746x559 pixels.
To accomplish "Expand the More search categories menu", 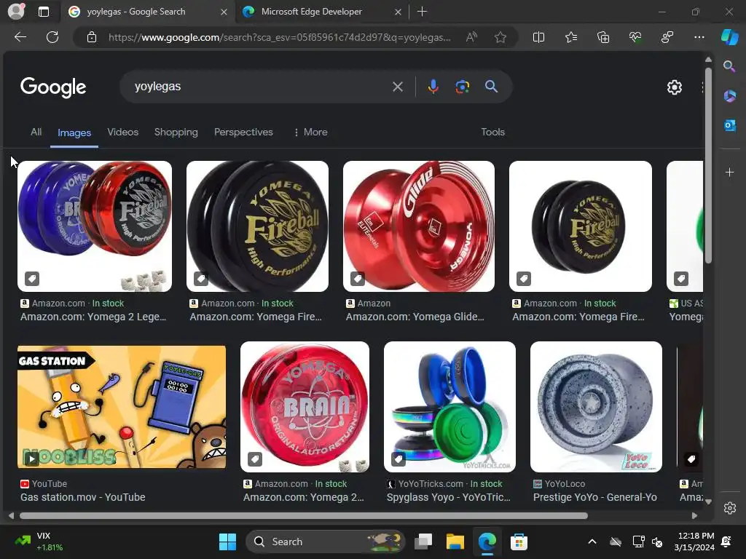I will pyautogui.click(x=310, y=132).
